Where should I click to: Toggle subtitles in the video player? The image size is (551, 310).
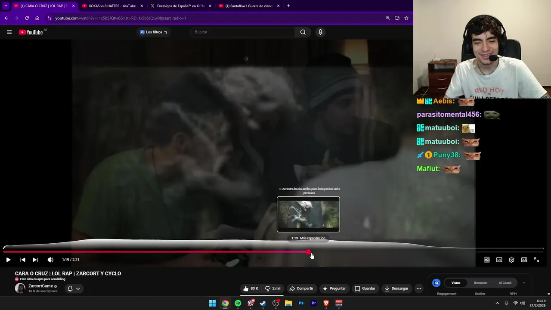click(499, 260)
